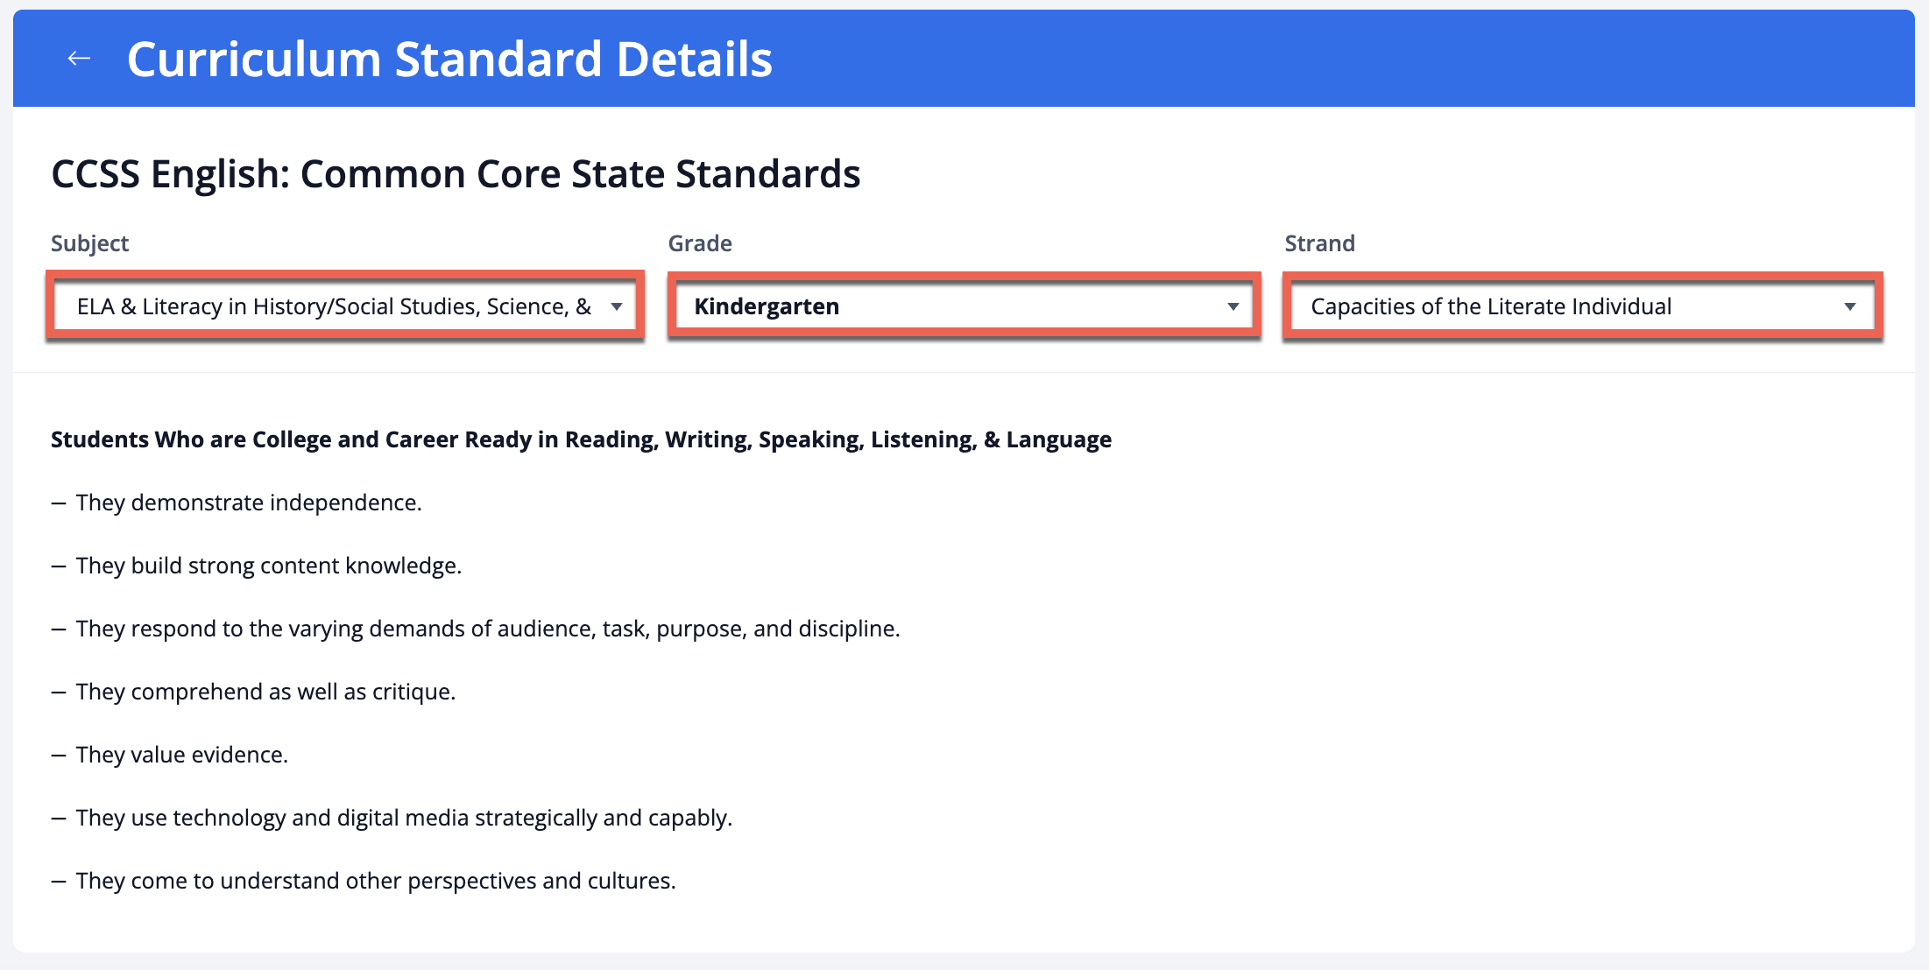Image resolution: width=1929 pixels, height=970 pixels.
Task: Click the CCSS English Common Core heading
Action: coord(456,173)
